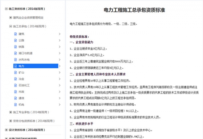
Task: Click the document icon next to 公路
Action: click(x=15, y=40)
